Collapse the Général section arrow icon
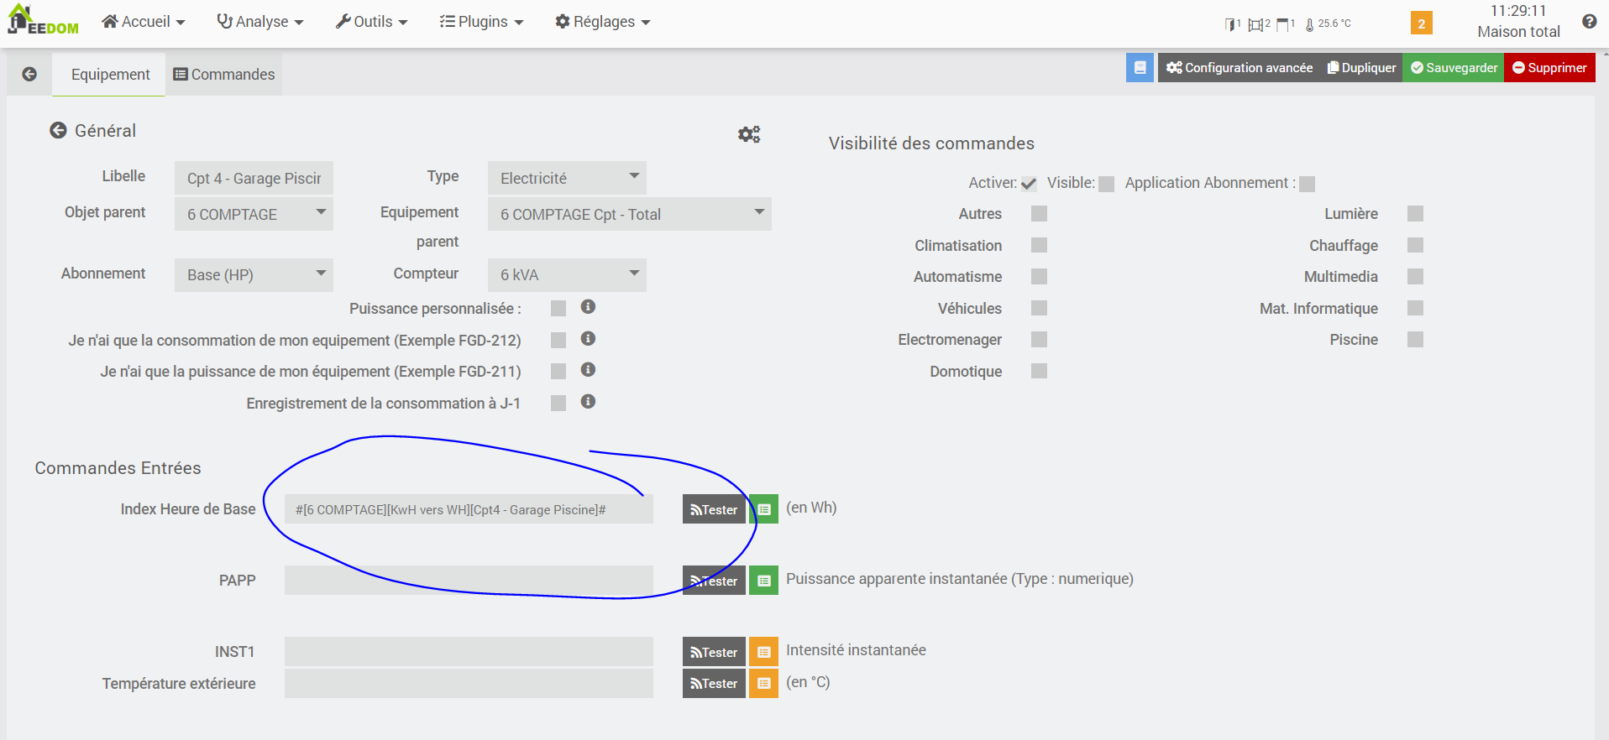Viewport: 1609px width, 740px height. (x=58, y=130)
